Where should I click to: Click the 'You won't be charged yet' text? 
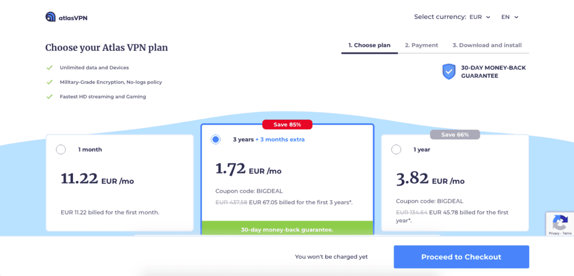tap(331, 256)
